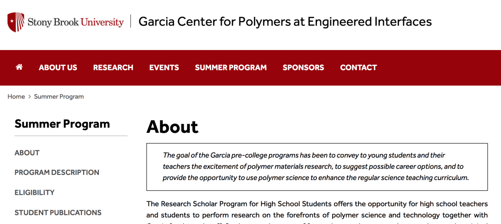
Task: Open the Contact menu item
Action: (x=359, y=68)
